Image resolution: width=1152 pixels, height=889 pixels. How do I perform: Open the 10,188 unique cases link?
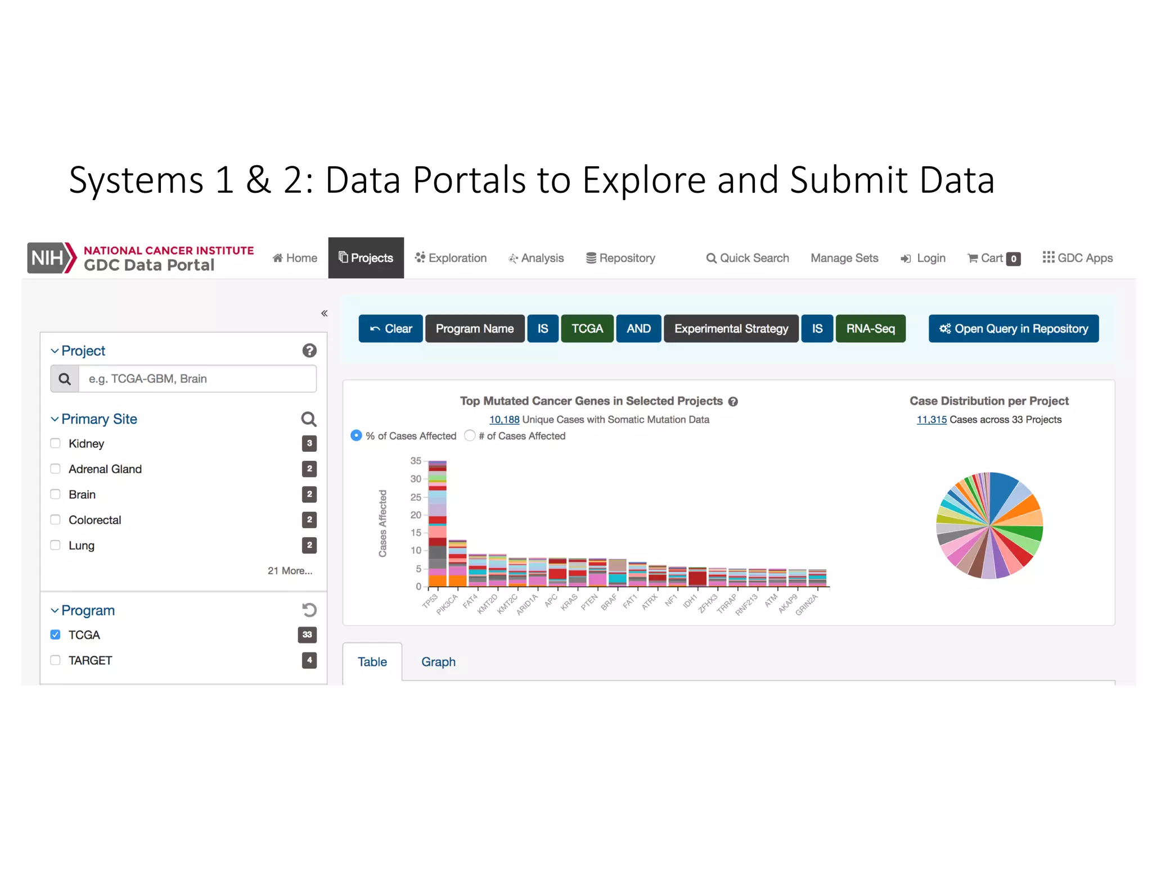pyautogui.click(x=504, y=420)
